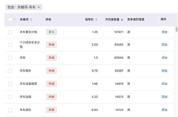Viewport: 178px width, 117px height.
Task: Click the 特色 column header
Action: pos(48,19)
